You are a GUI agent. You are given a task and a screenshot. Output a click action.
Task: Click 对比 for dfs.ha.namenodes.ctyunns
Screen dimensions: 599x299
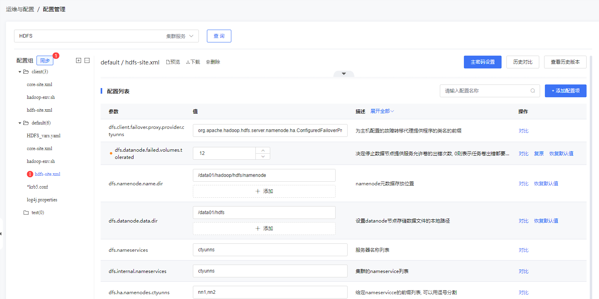[x=524, y=293]
